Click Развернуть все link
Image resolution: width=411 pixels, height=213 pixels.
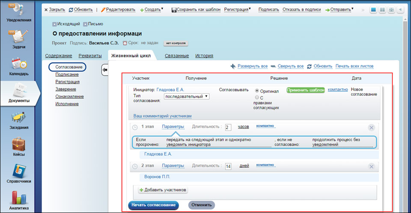pyautogui.click(x=253, y=66)
